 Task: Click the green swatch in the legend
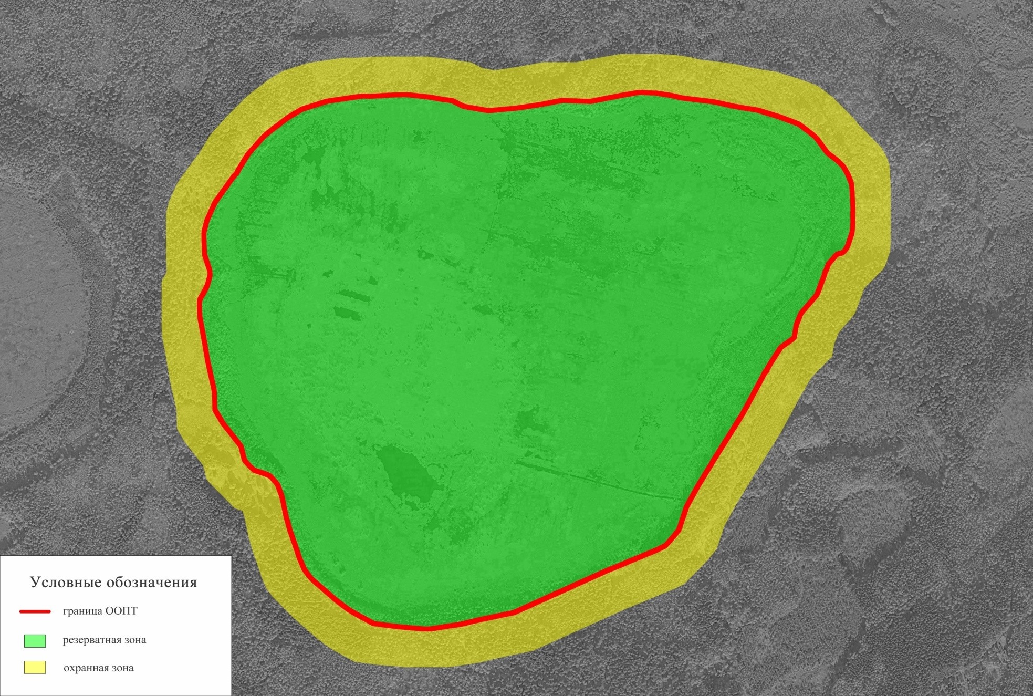35,640
